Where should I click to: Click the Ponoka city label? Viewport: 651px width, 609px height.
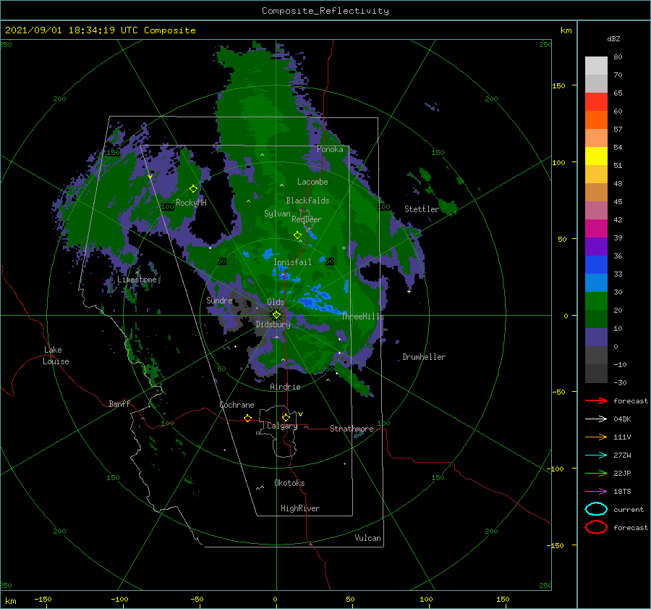tap(330, 149)
